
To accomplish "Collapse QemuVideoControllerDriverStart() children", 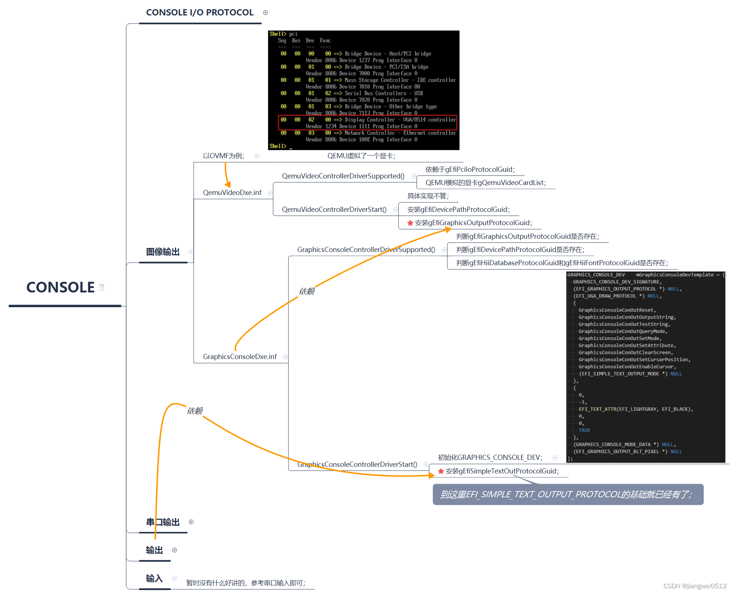I will click(395, 210).
